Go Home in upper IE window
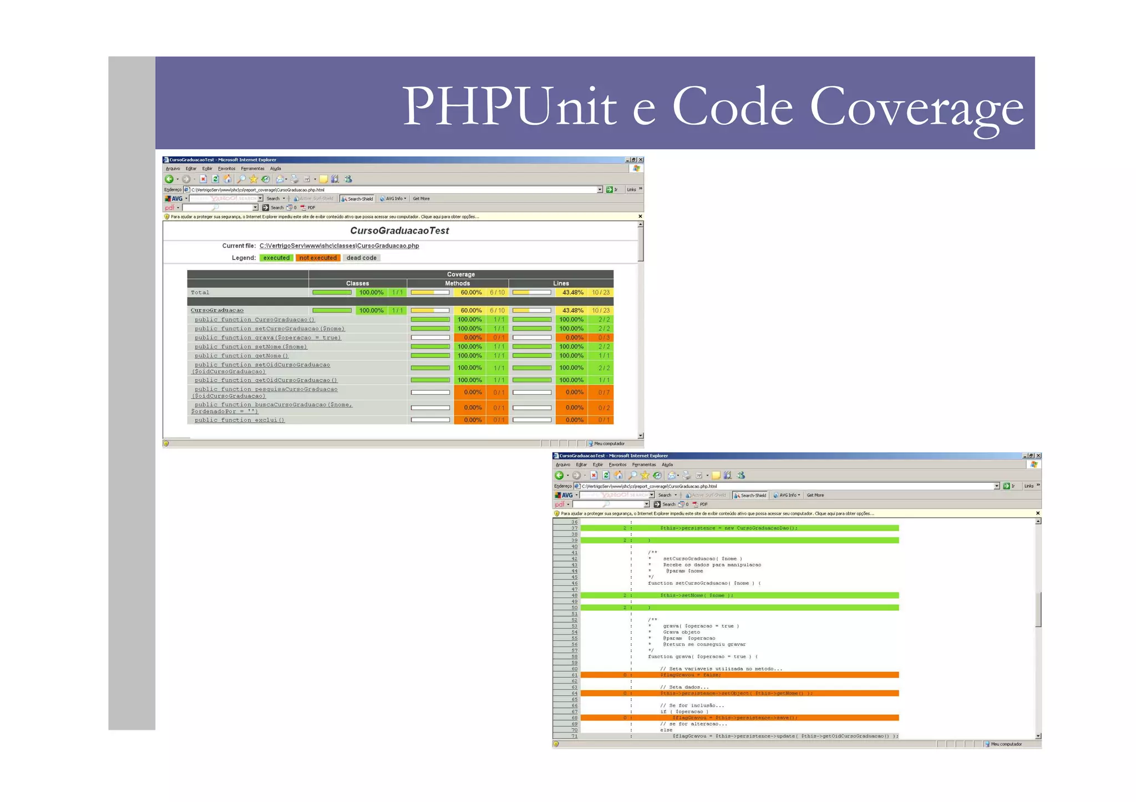 coord(227,179)
